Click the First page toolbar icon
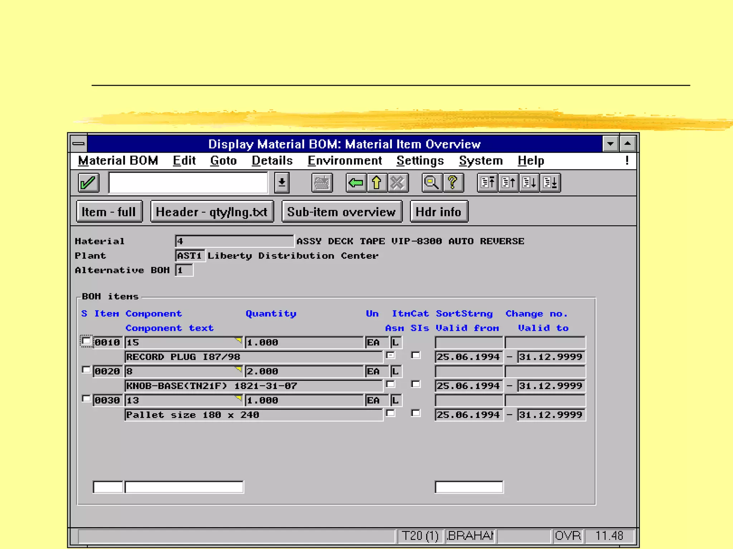Image resolution: width=733 pixels, height=549 pixels. [487, 183]
